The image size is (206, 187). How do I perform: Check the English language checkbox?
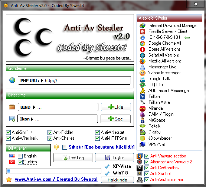click(x=20, y=156)
